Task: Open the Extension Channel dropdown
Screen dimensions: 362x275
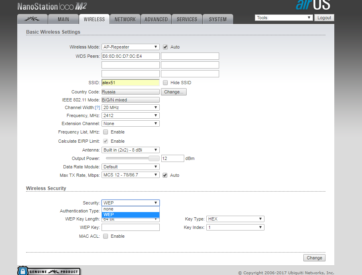Action: 130,123
